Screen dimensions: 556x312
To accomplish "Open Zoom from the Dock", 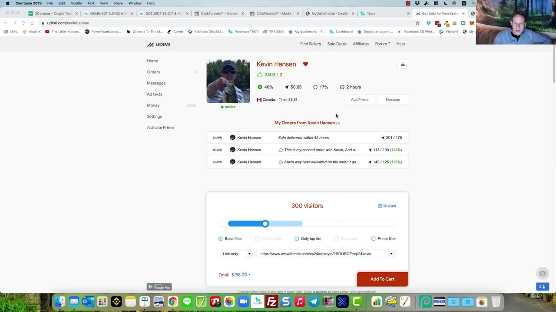I will tap(243, 302).
